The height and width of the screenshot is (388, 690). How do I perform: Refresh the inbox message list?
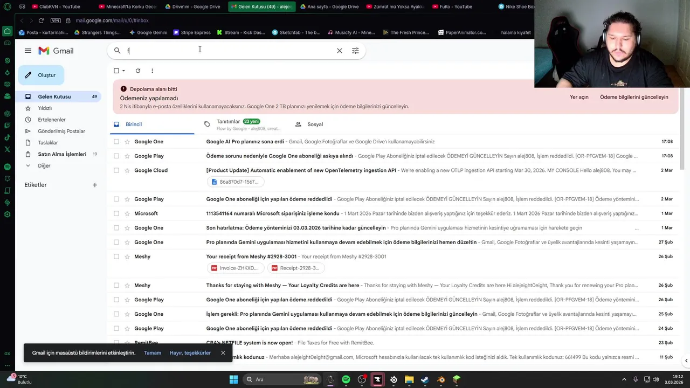(138, 71)
